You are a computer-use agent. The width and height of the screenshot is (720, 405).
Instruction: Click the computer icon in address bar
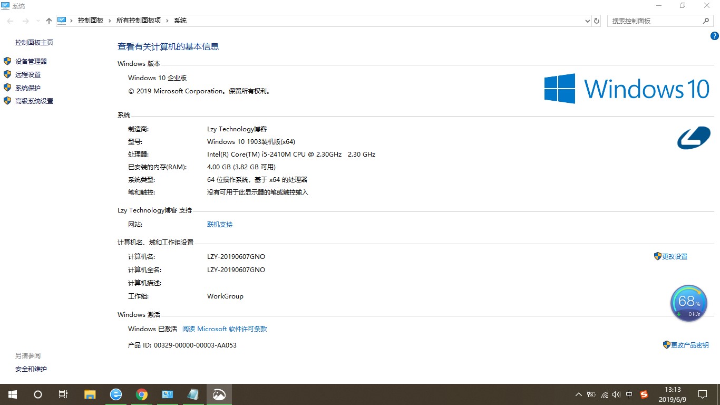tap(62, 20)
